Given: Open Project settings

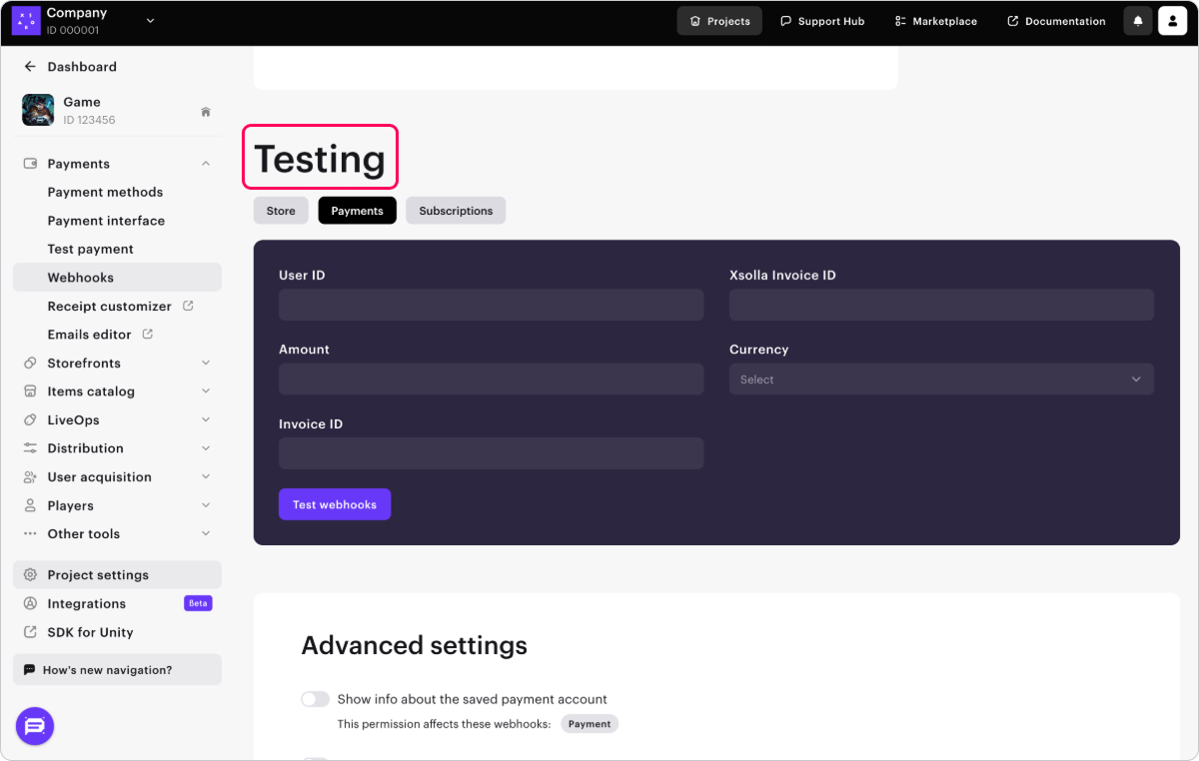Looking at the screenshot, I should coord(117,575).
